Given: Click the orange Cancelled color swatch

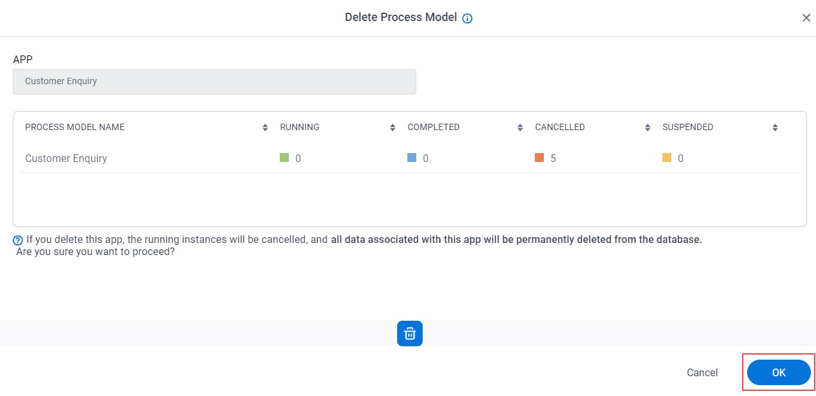Looking at the screenshot, I should click(x=539, y=158).
